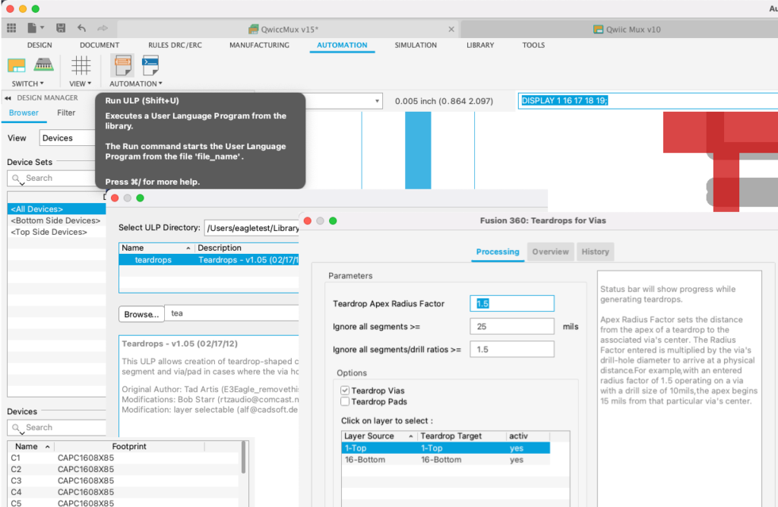Switch to schematic using the Switch icon

(17, 65)
